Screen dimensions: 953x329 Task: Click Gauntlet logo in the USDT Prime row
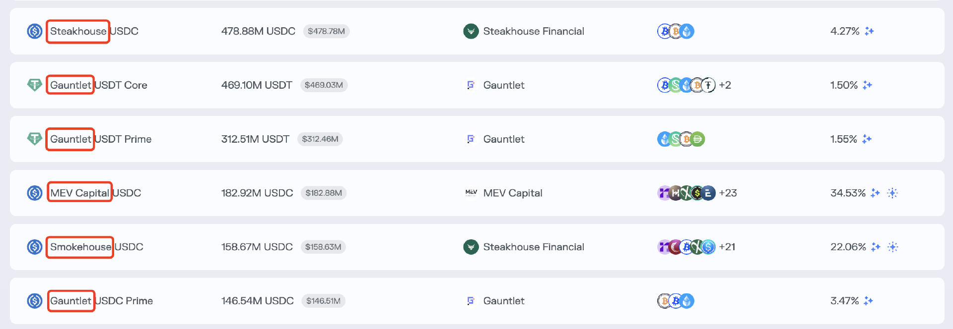coord(471,139)
